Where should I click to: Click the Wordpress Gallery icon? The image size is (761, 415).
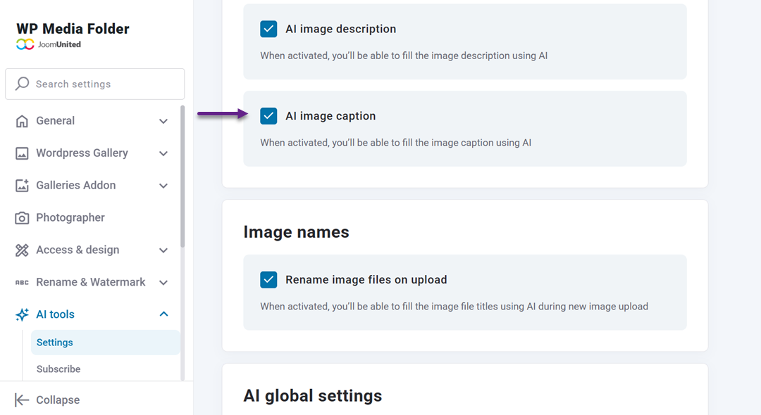pyautogui.click(x=22, y=153)
